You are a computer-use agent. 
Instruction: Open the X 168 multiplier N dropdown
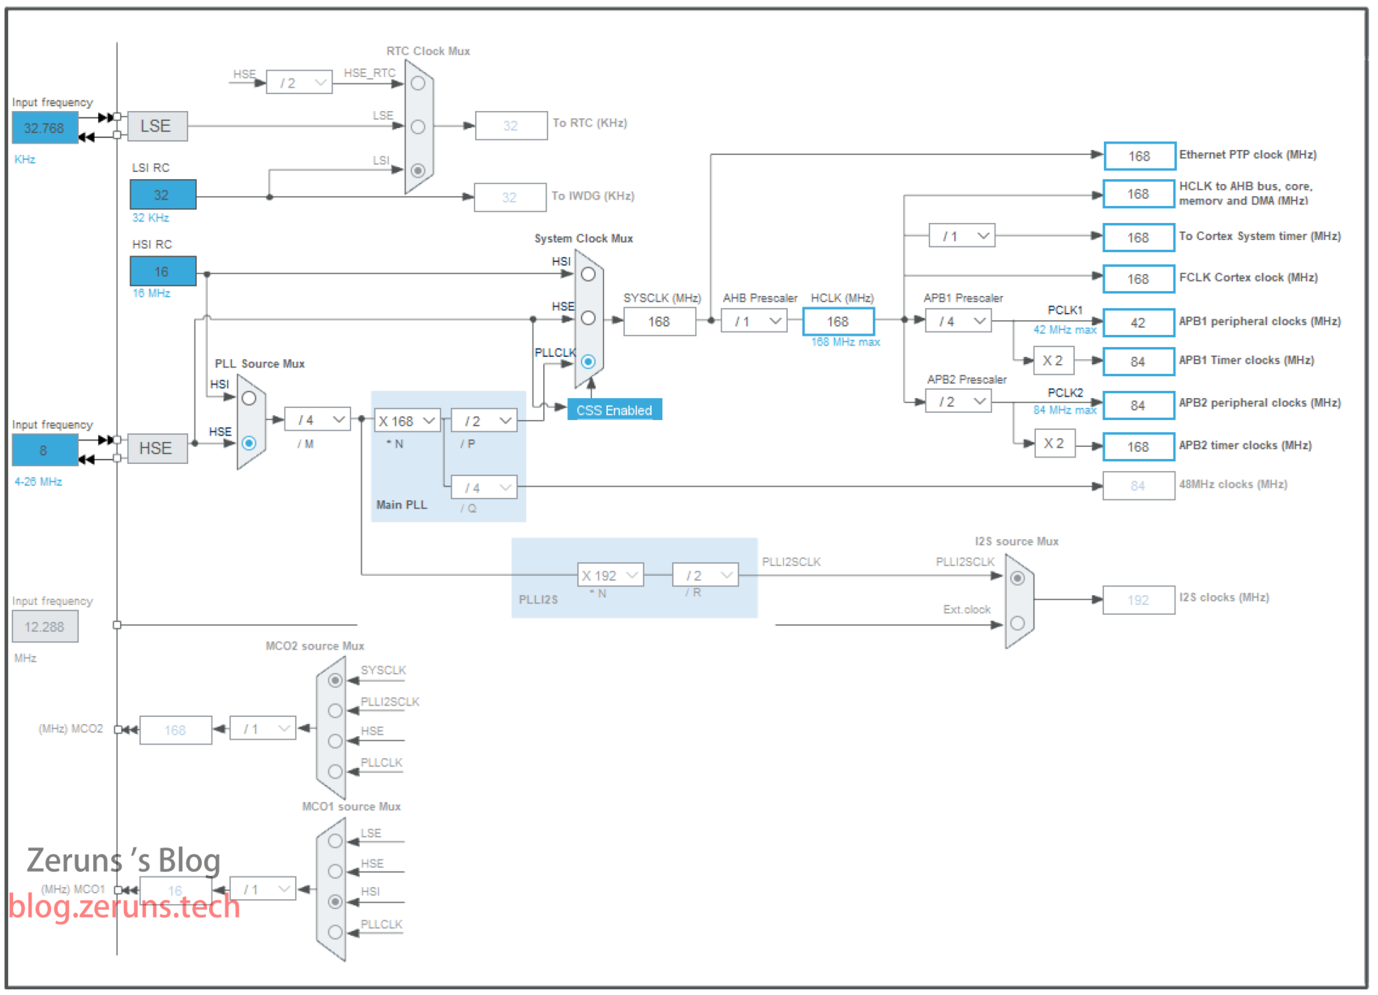(x=408, y=421)
